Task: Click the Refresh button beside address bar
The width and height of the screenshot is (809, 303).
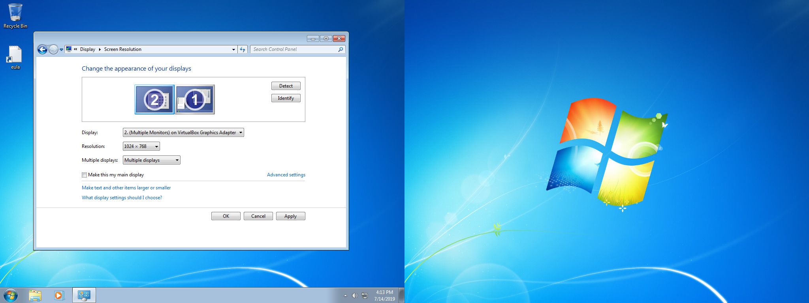Action: (243, 49)
